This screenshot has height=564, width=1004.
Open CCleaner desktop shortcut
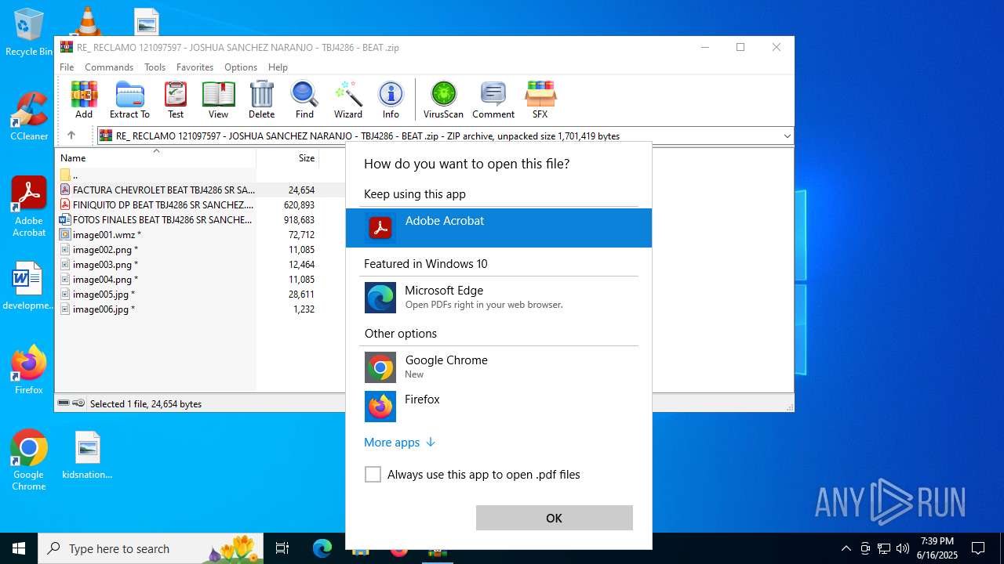29,117
